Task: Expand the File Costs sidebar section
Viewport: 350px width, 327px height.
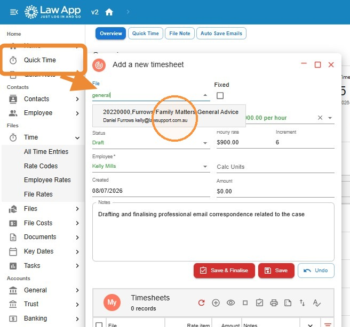Action: [77, 223]
